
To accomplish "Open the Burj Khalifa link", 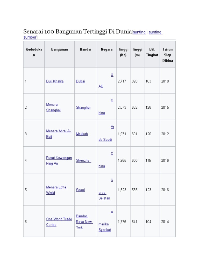I will (55, 81).
